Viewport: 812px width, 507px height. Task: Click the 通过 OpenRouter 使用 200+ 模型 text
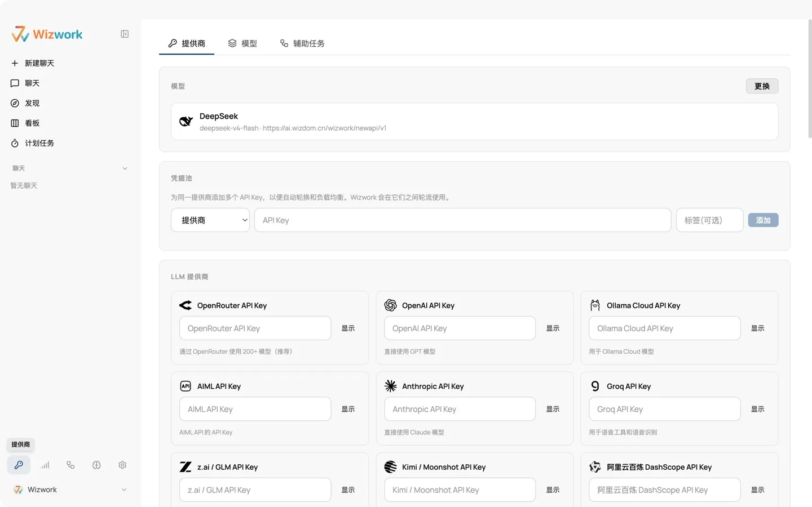236,352
